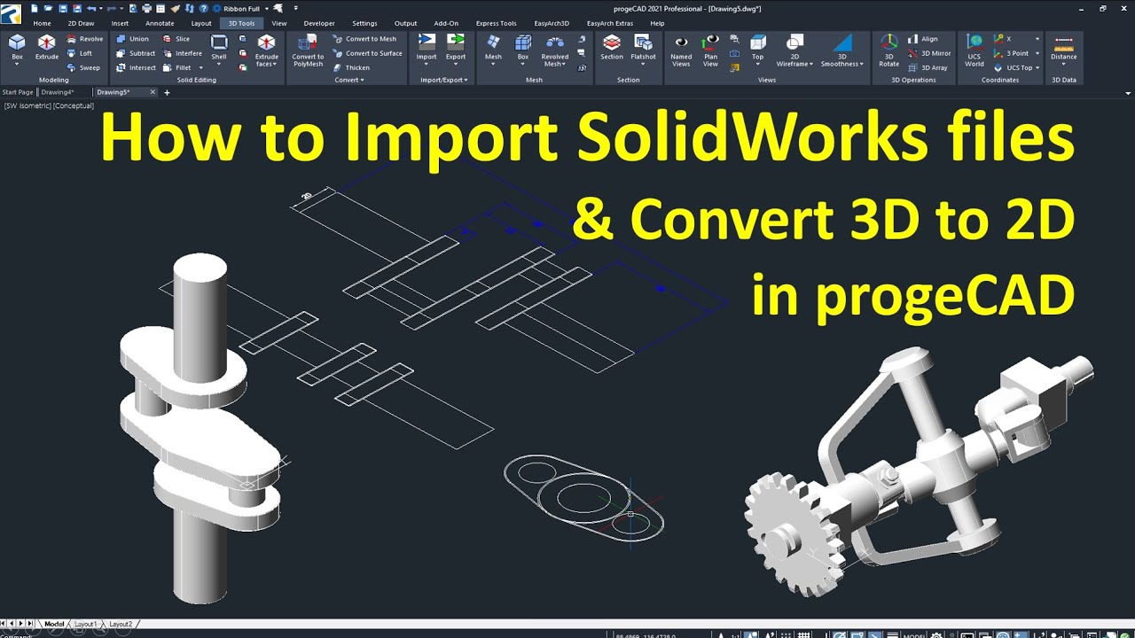Click the Align tool
This screenshot has width=1135, height=638.
(x=922, y=39)
